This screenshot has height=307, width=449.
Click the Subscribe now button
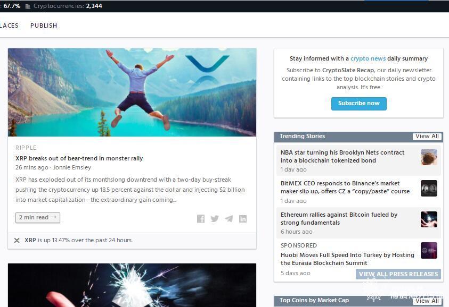[359, 104]
